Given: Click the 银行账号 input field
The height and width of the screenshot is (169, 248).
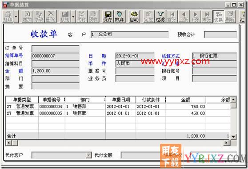Looking at the screenshot, I should click(x=214, y=71).
